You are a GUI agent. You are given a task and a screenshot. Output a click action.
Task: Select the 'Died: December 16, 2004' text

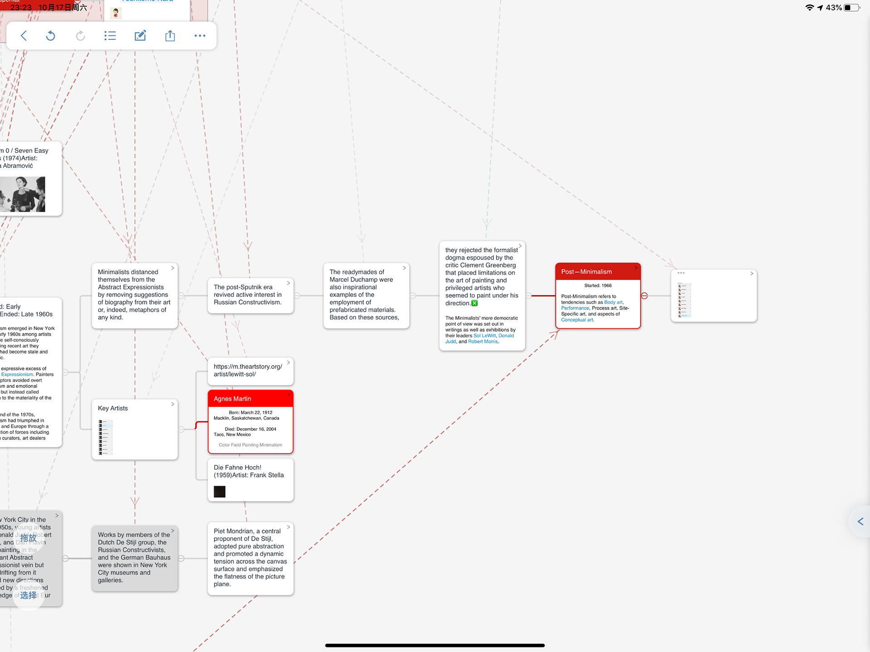[251, 429]
